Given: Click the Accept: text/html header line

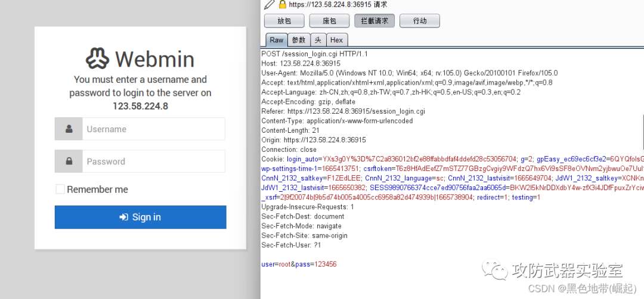Looking at the screenshot, I should tap(407, 83).
